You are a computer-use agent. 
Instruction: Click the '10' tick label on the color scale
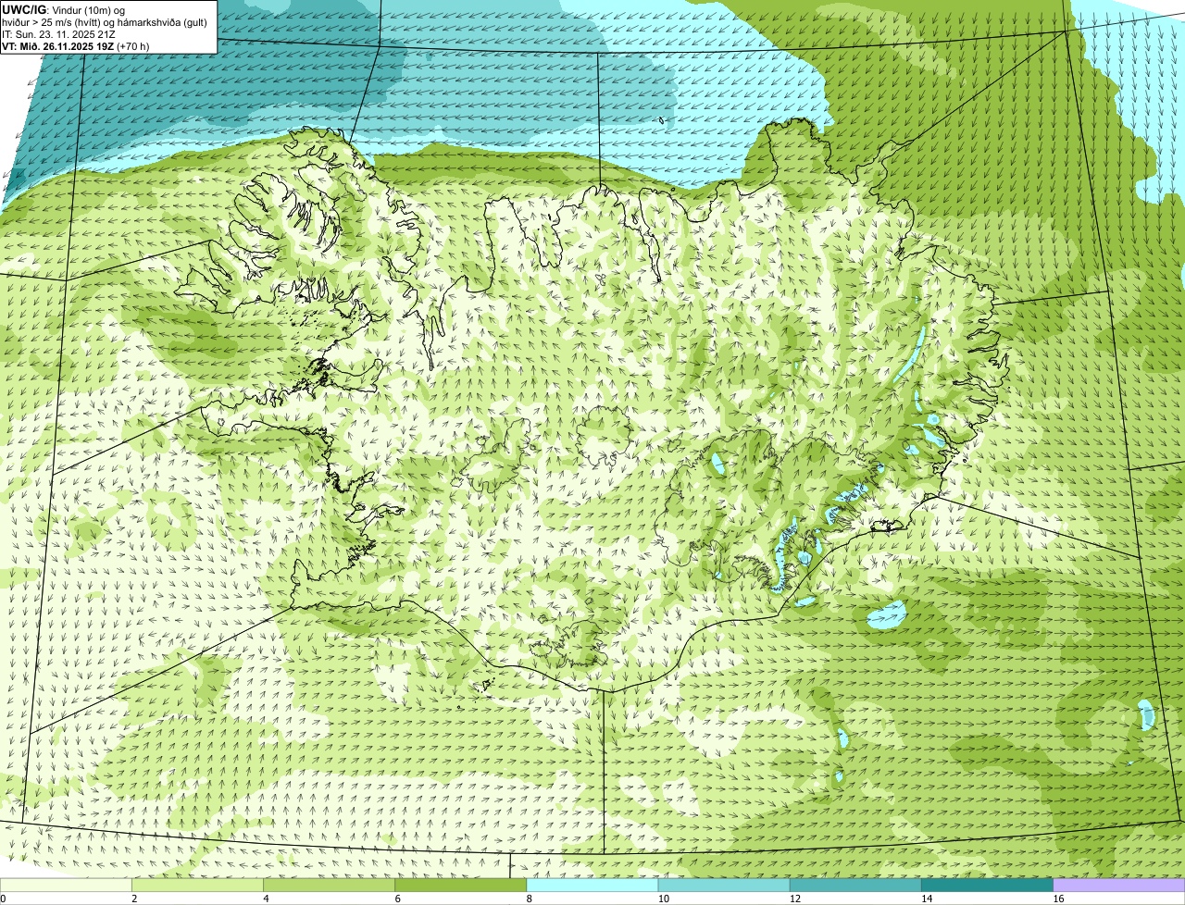663,899
